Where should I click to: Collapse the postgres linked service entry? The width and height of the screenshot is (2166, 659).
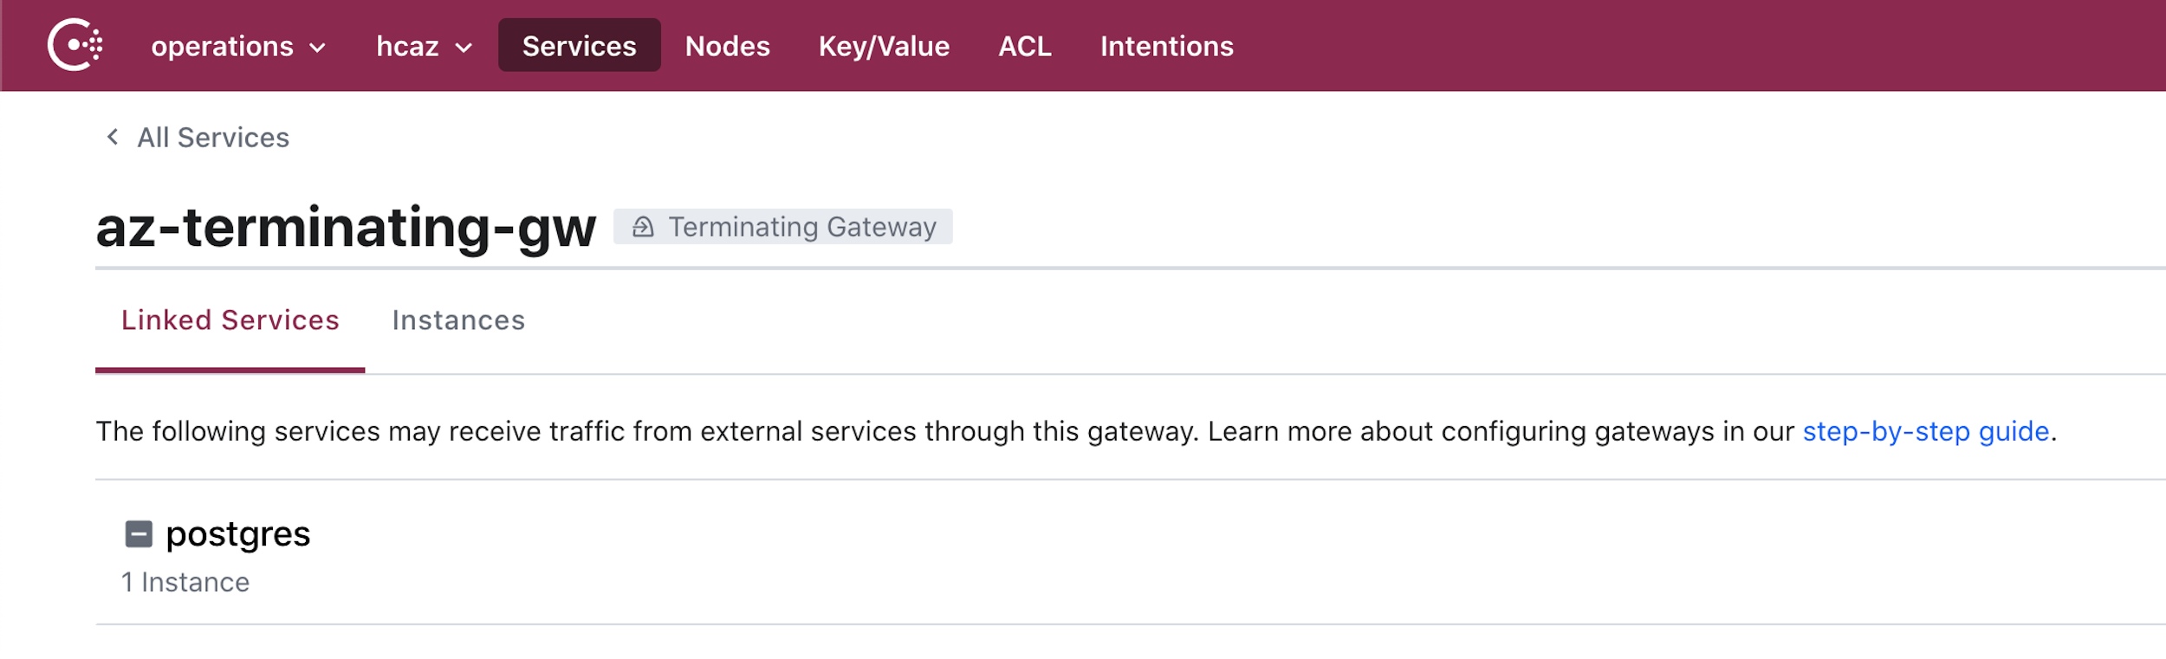(137, 533)
